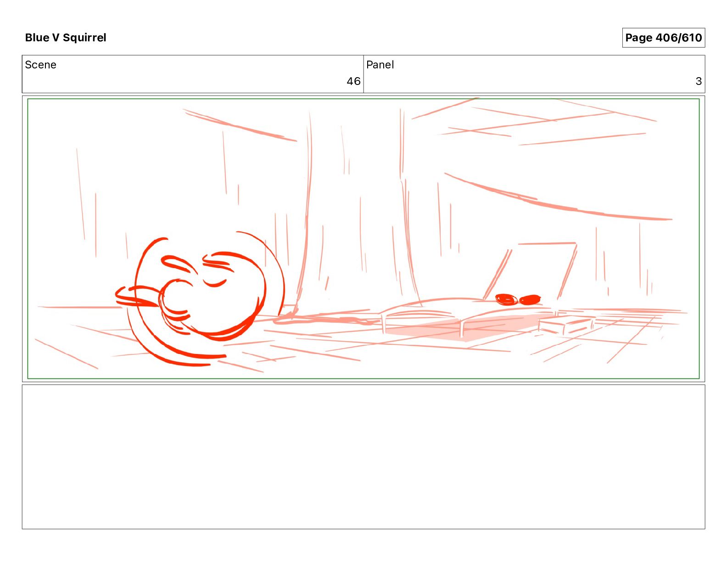Click the 'Scene' label
Screen dimensions: 727x562
[x=40, y=65]
